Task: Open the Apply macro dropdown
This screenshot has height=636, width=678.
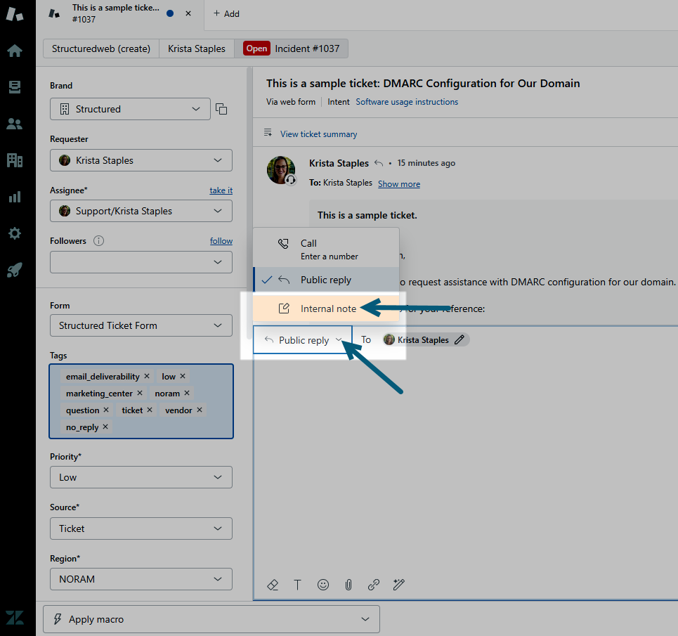Action: pos(211,619)
